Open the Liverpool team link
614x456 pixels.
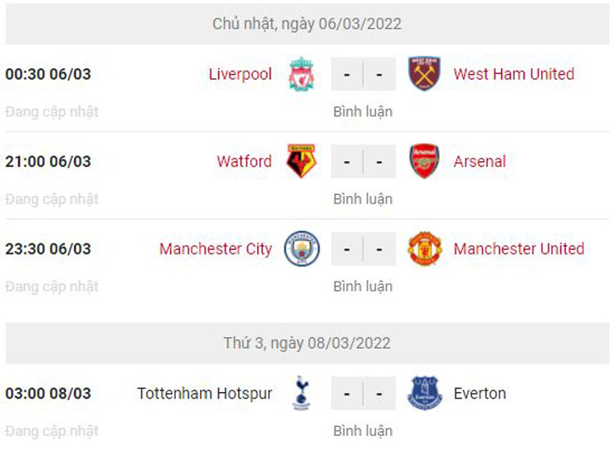click(x=240, y=74)
